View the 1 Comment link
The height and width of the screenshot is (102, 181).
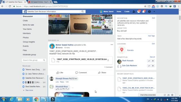(x=108, y=67)
